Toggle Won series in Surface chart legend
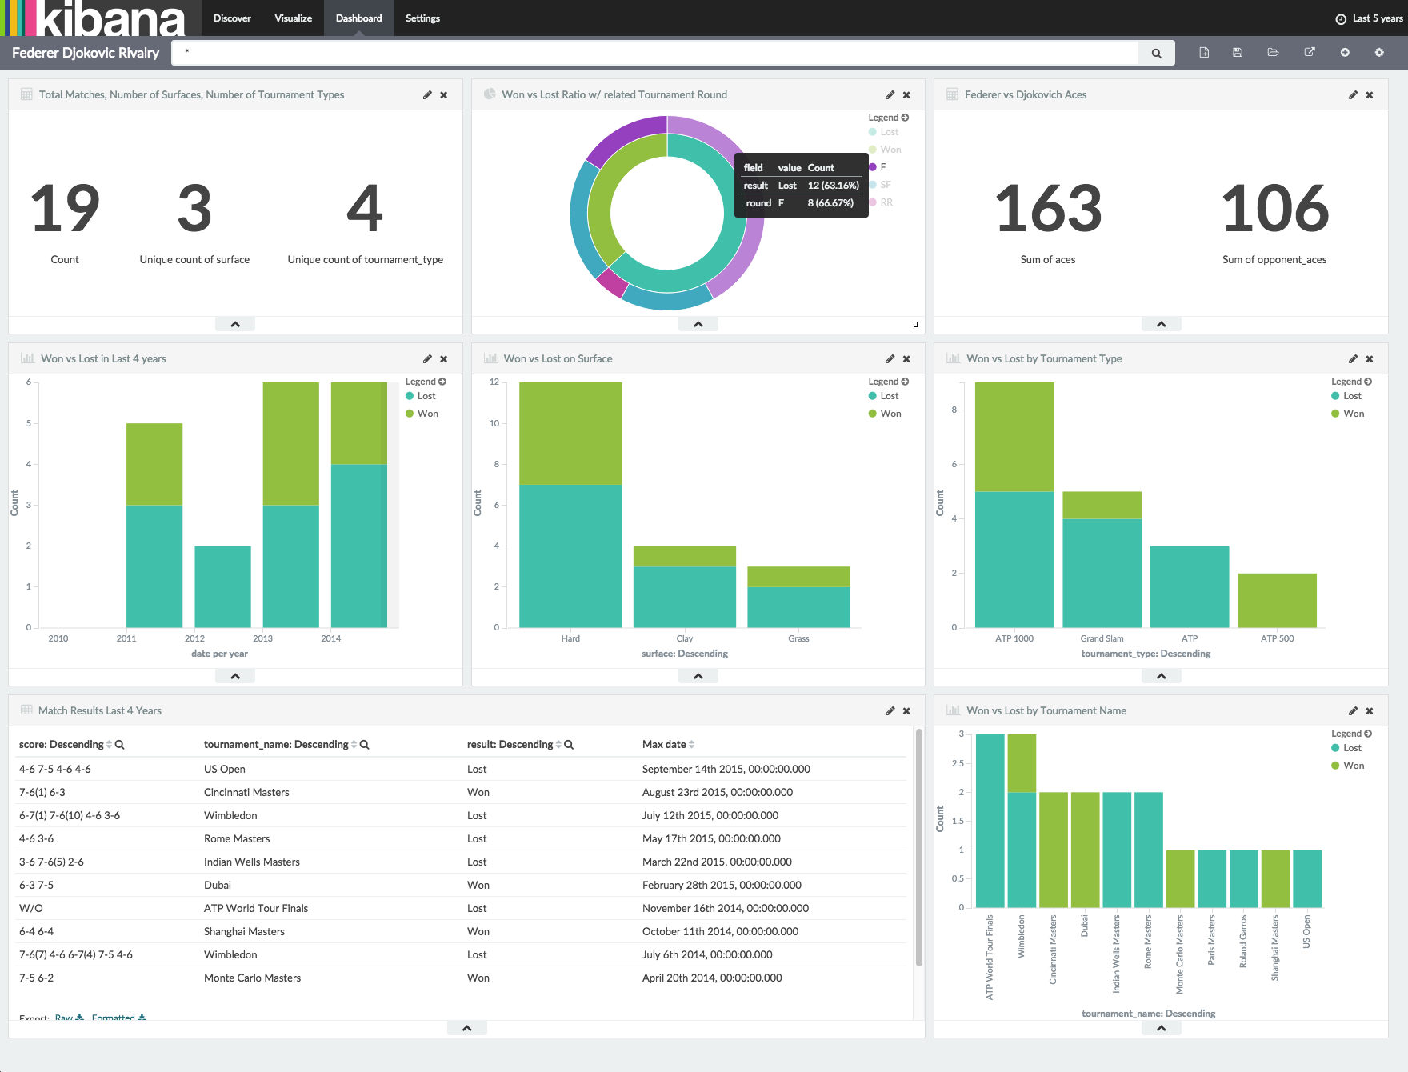Viewport: 1408px width, 1072px height. [885, 414]
